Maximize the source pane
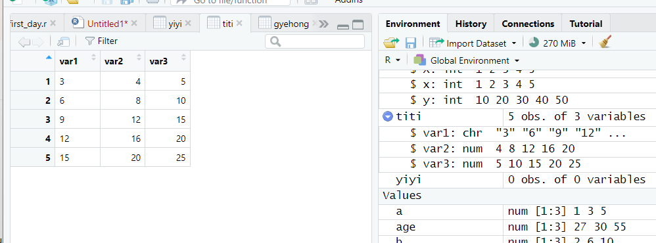Viewport: 656px width, 243px height. [358, 25]
